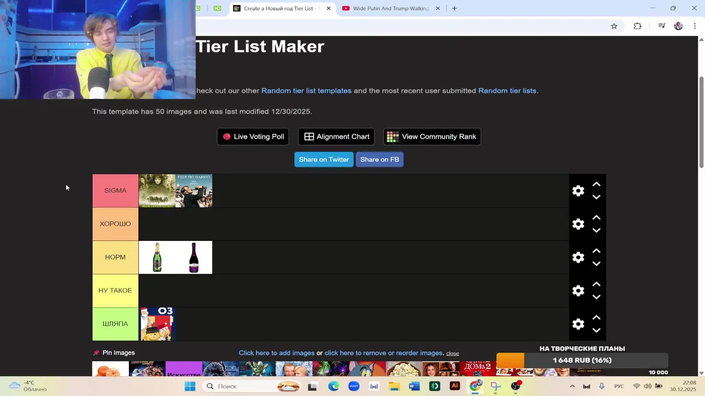Pick the purple Искусство image from pool
This screenshot has height=396, width=705.
(x=184, y=369)
